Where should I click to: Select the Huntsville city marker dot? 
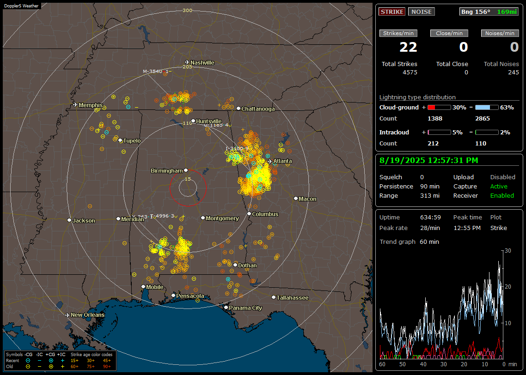(x=193, y=121)
